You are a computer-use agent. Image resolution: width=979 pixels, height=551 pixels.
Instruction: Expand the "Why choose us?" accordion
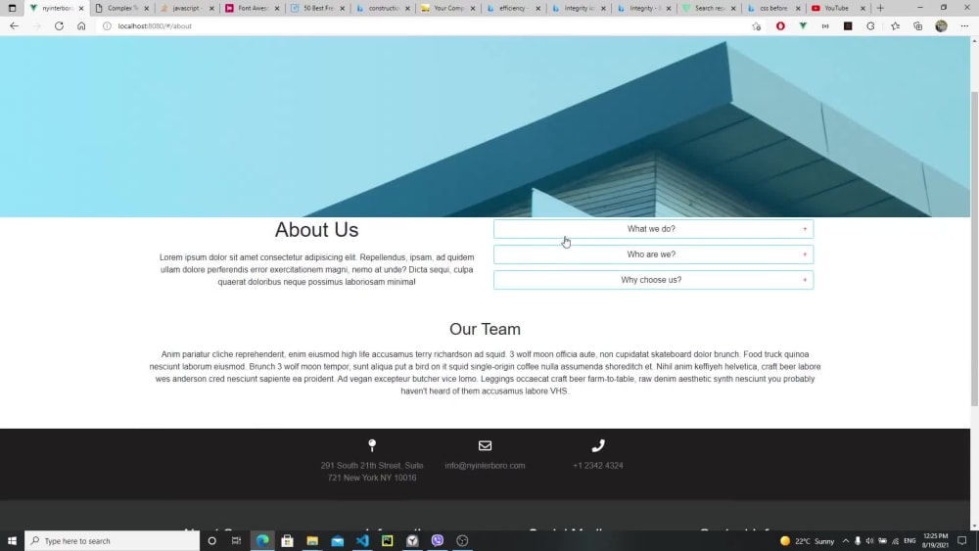point(653,280)
